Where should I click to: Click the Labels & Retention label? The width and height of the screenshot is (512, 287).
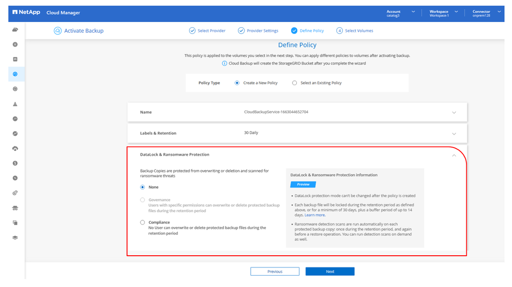pos(158,133)
